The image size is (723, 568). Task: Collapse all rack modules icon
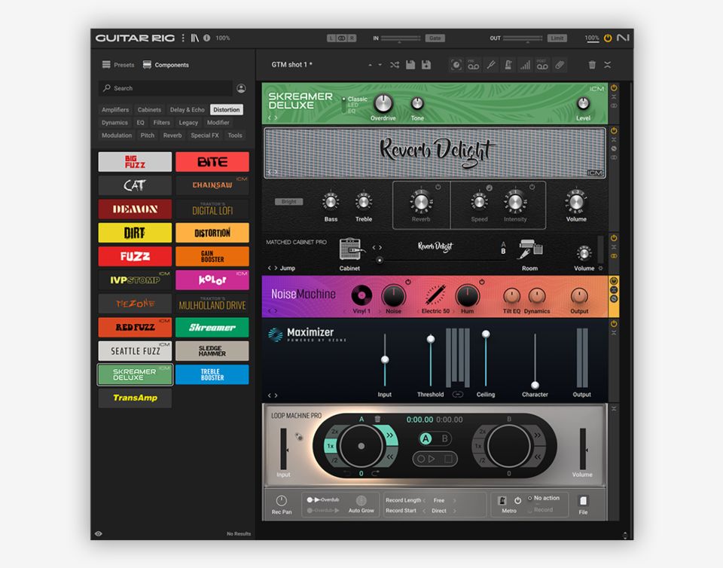tap(608, 65)
